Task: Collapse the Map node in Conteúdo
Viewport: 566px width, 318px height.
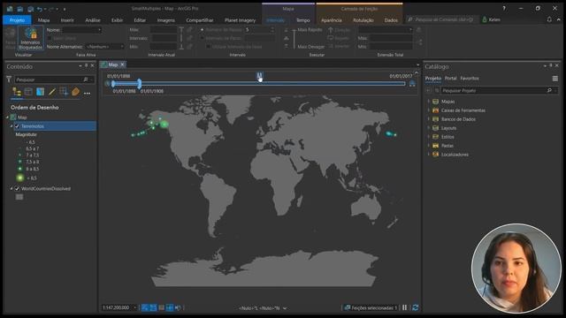Action: (x=7, y=117)
